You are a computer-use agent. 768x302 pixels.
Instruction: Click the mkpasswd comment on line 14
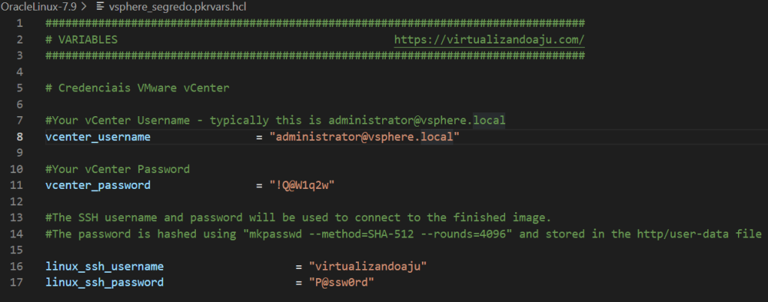point(404,234)
